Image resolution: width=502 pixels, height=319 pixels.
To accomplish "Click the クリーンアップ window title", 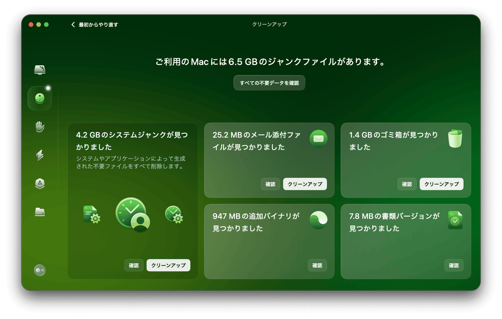I will [269, 24].
